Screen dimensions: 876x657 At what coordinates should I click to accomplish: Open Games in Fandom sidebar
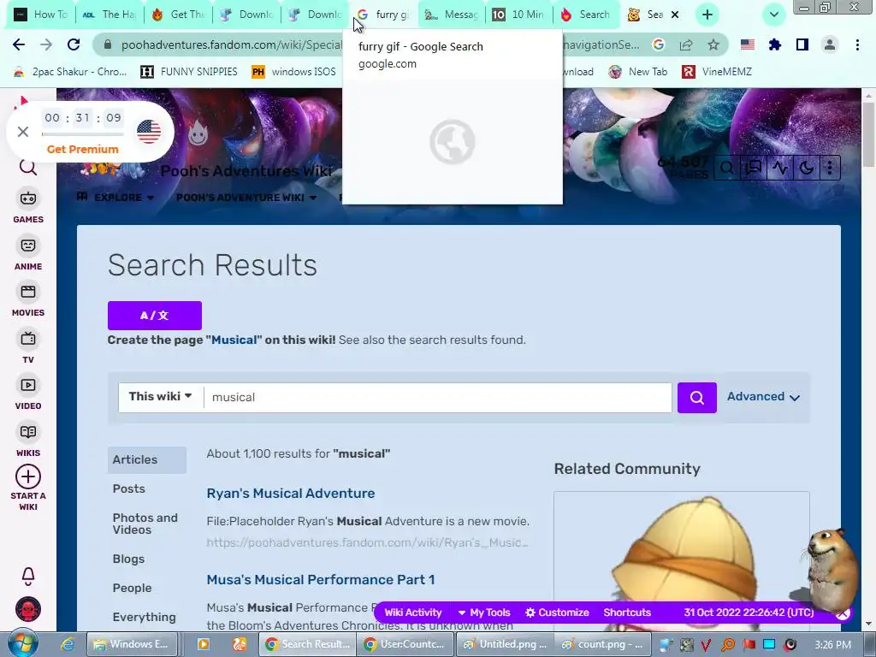pos(28,207)
